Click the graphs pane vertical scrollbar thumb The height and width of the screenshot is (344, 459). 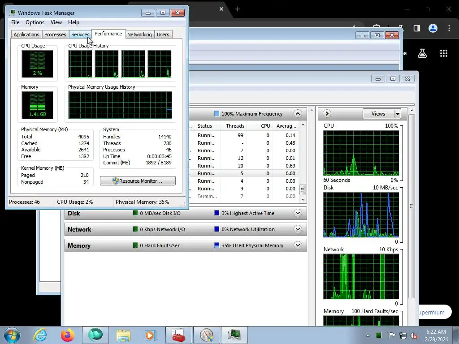pos(411,206)
